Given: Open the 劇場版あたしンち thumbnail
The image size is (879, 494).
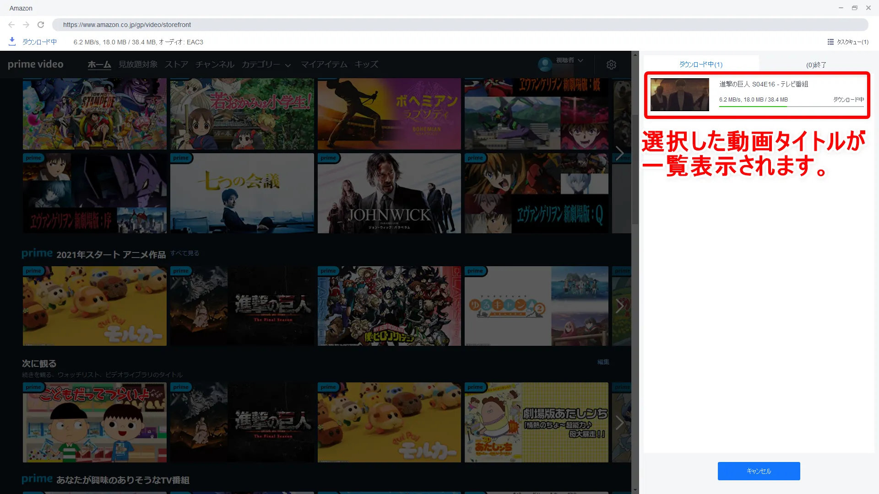Looking at the screenshot, I should tap(537, 422).
